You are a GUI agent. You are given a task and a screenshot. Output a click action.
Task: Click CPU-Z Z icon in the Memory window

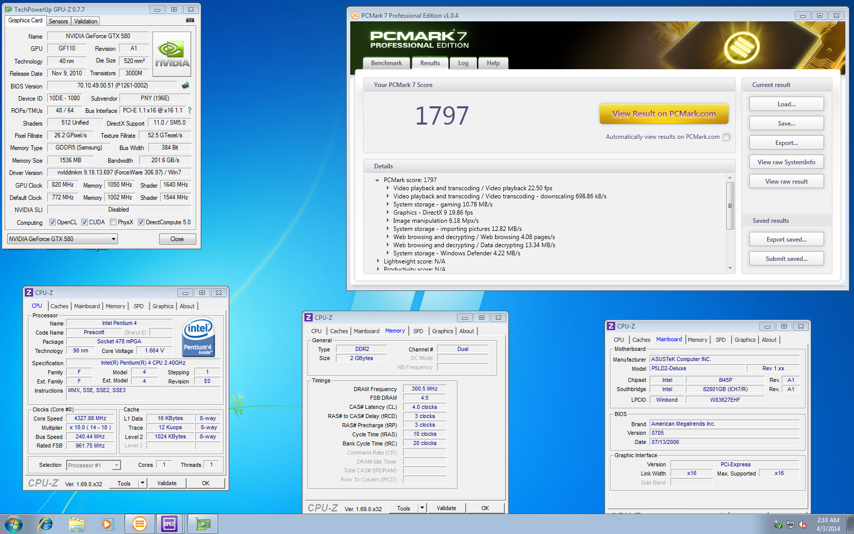click(309, 317)
